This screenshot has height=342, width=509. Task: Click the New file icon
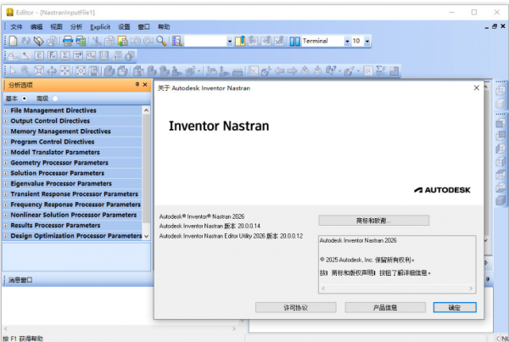tap(13, 41)
